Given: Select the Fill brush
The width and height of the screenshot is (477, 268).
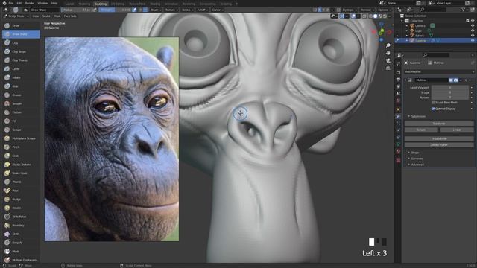Looking at the screenshot, I should click(21, 121).
